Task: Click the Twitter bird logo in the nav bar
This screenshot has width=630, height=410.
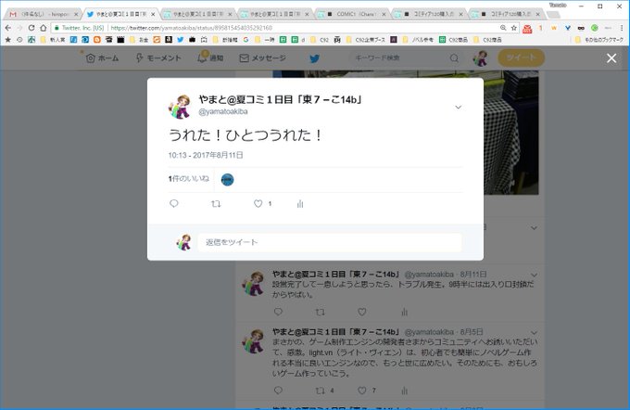Action: 315,58
